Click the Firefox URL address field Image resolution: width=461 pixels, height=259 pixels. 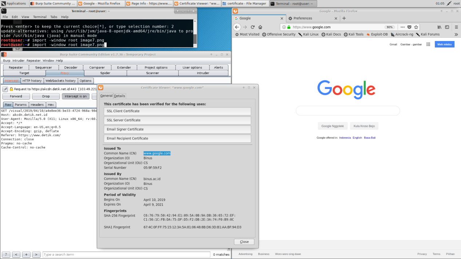(337, 27)
